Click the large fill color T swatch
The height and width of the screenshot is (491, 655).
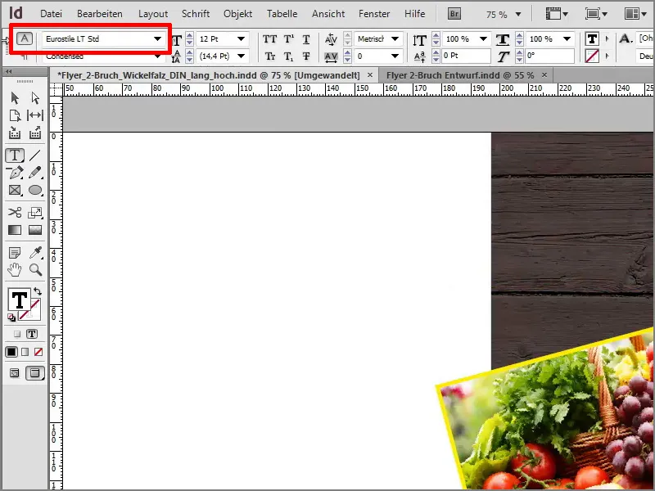click(x=19, y=300)
